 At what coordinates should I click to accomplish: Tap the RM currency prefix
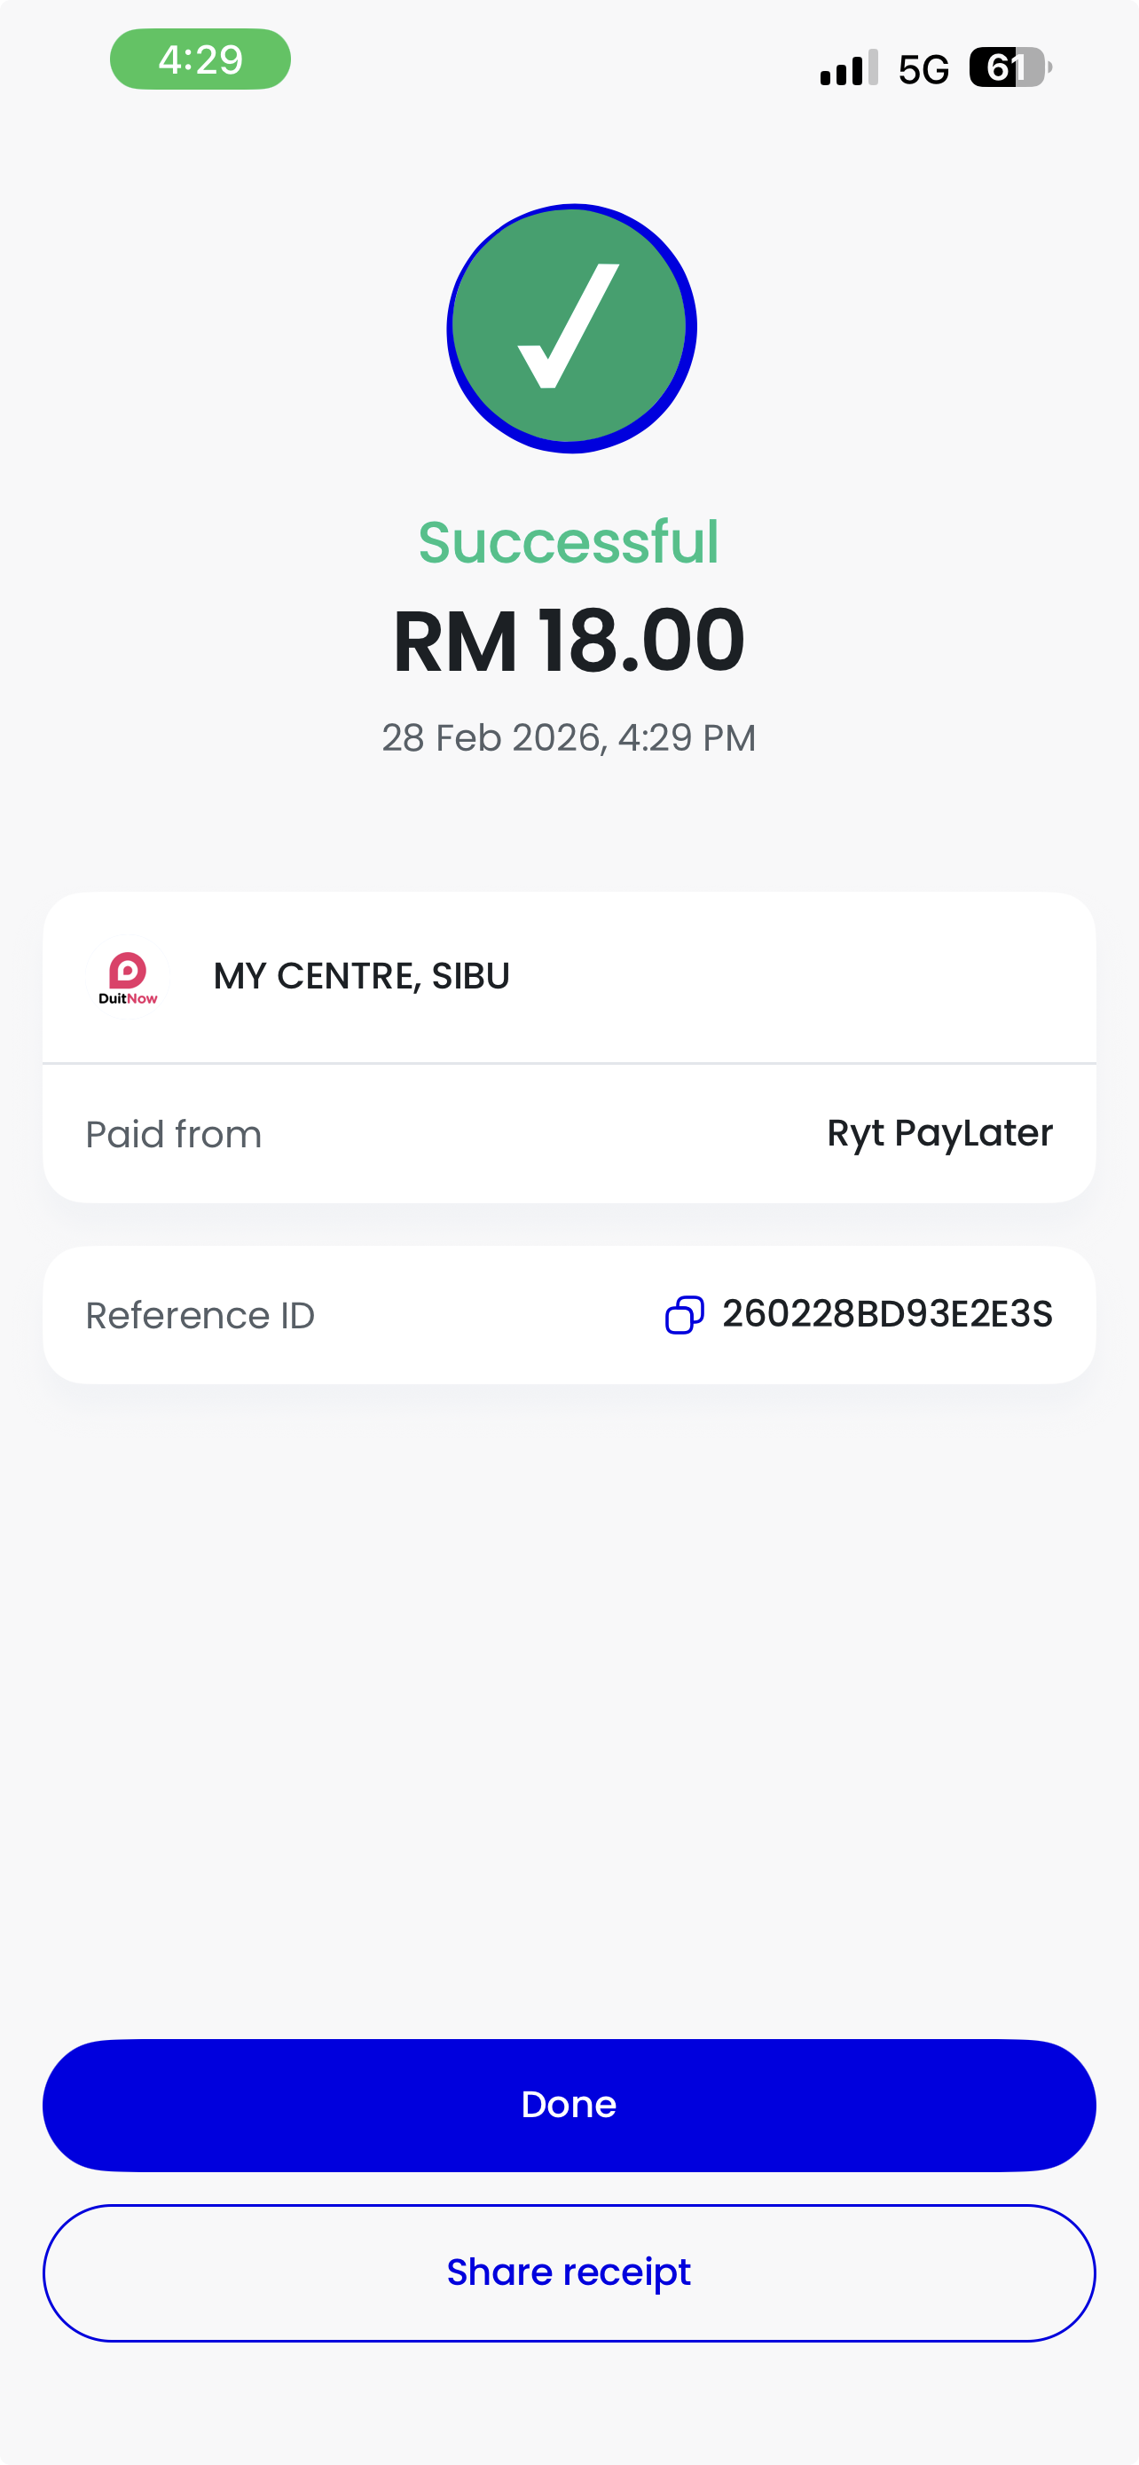point(455,642)
